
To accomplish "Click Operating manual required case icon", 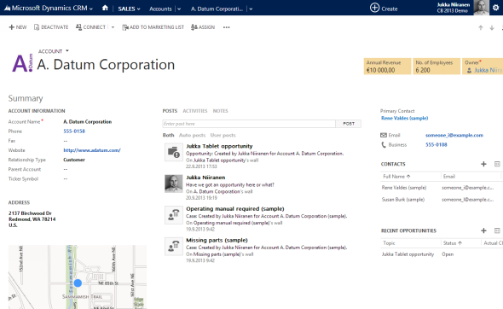I will pos(174,214).
